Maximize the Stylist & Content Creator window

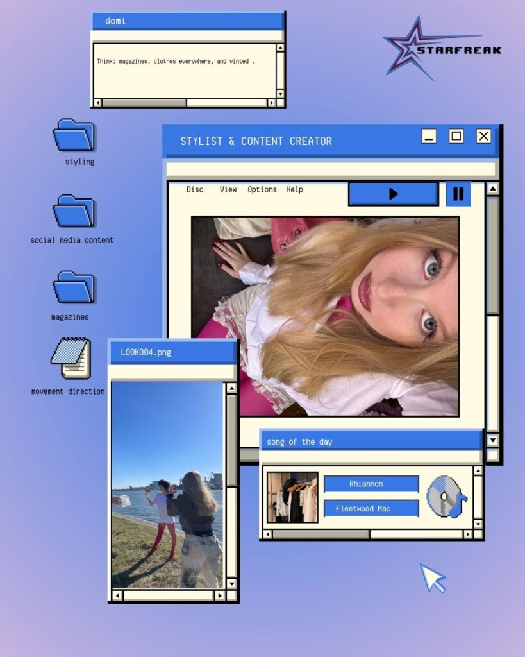[x=456, y=136]
